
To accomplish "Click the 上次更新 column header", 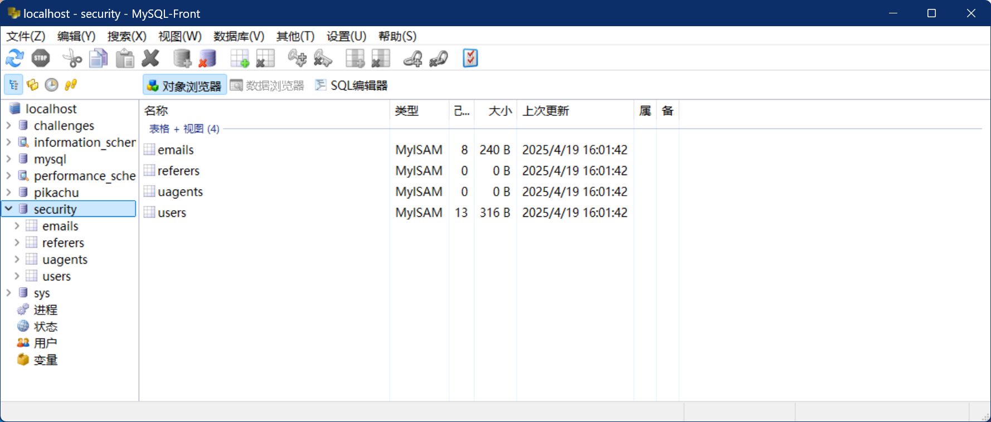I will click(x=545, y=111).
